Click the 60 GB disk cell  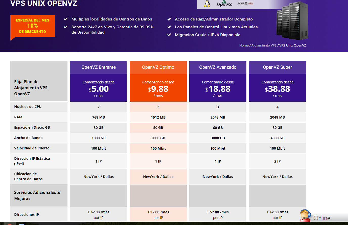pyautogui.click(x=218, y=128)
